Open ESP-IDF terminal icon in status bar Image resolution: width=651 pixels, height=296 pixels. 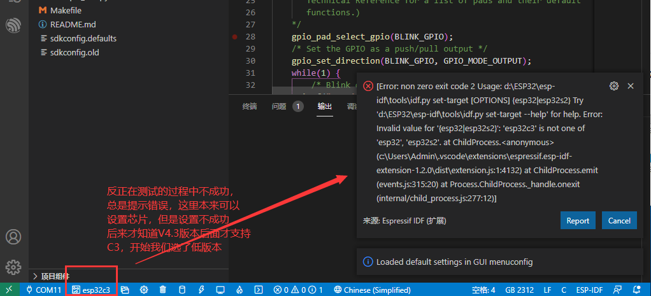tap(258, 290)
